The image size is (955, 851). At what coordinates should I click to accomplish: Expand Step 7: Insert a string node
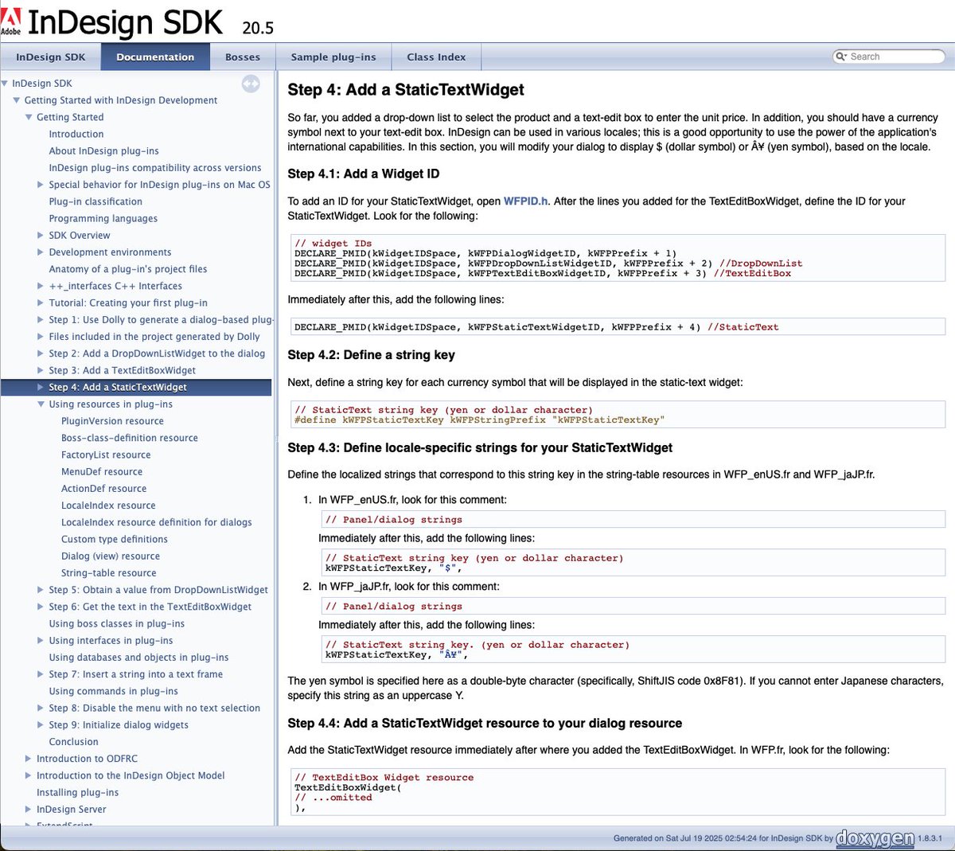pos(41,674)
